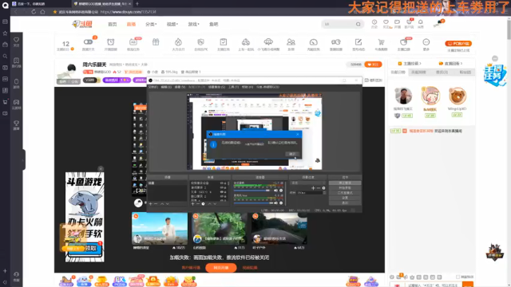This screenshot has width=511, height=287.
Task: Open the 鱼吧 navigation item
Action: pos(213,25)
